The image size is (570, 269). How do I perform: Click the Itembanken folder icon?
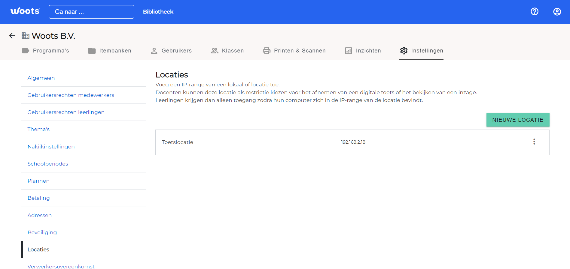click(x=92, y=51)
